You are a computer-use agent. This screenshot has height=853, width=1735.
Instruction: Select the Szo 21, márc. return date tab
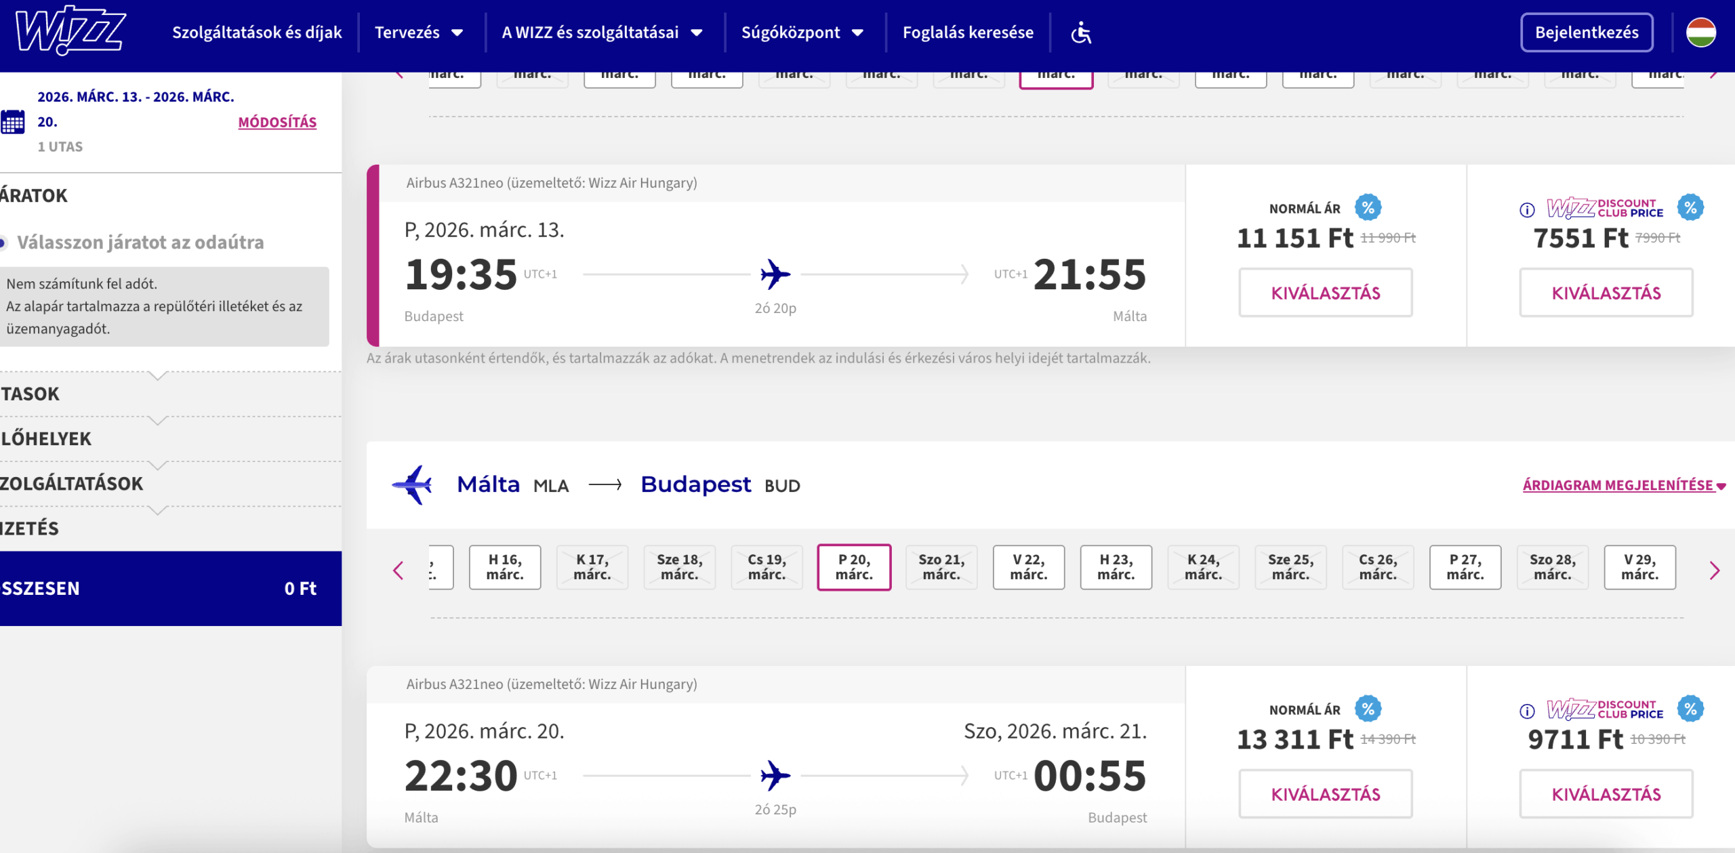click(x=941, y=567)
